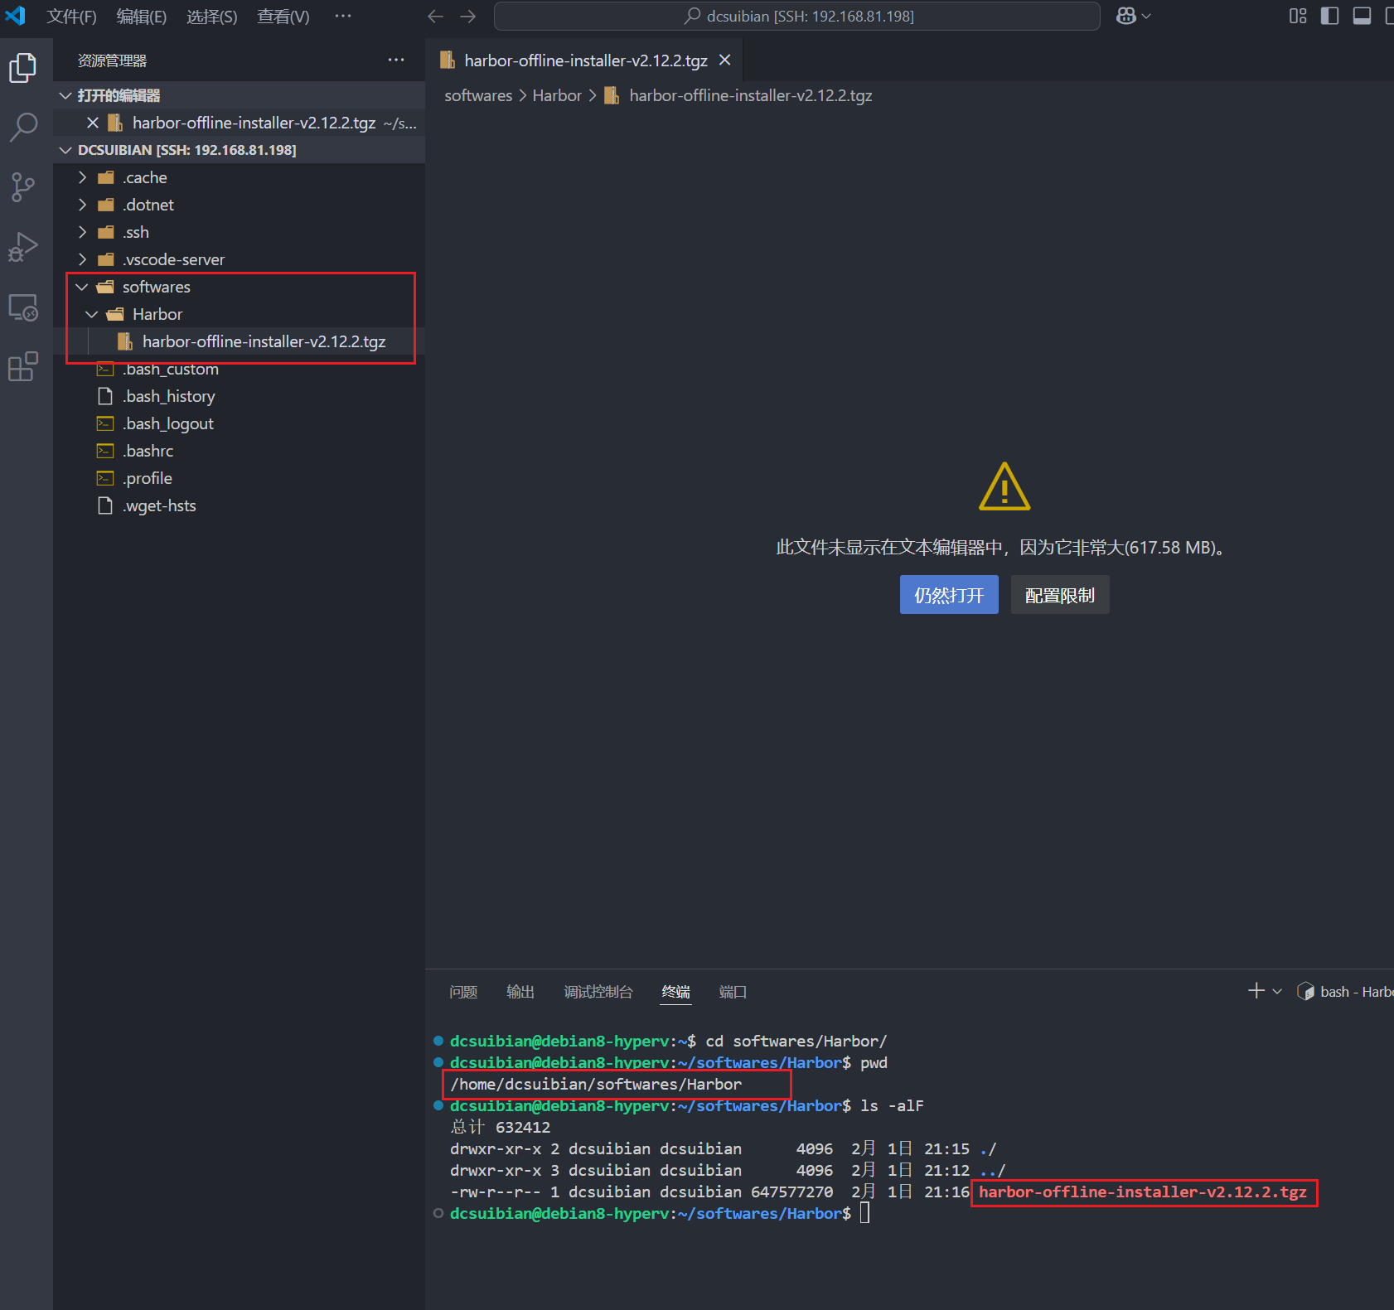Image resolution: width=1394 pixels, height=1310 pixels.
Task: Open the 查看(V) menu
Action: [x=283, y=17]
